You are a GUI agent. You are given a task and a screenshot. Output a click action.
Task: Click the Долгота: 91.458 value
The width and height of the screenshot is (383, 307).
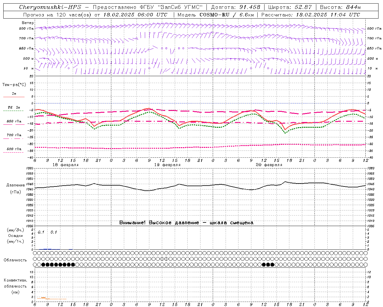pos(236,7)
